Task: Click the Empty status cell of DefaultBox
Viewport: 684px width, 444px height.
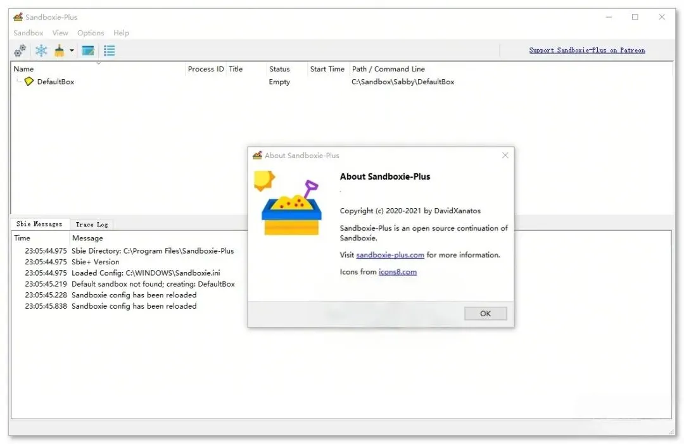Action: point(279,82)
